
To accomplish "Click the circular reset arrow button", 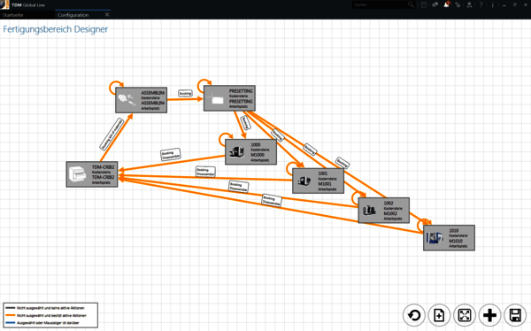I will 414,315.
